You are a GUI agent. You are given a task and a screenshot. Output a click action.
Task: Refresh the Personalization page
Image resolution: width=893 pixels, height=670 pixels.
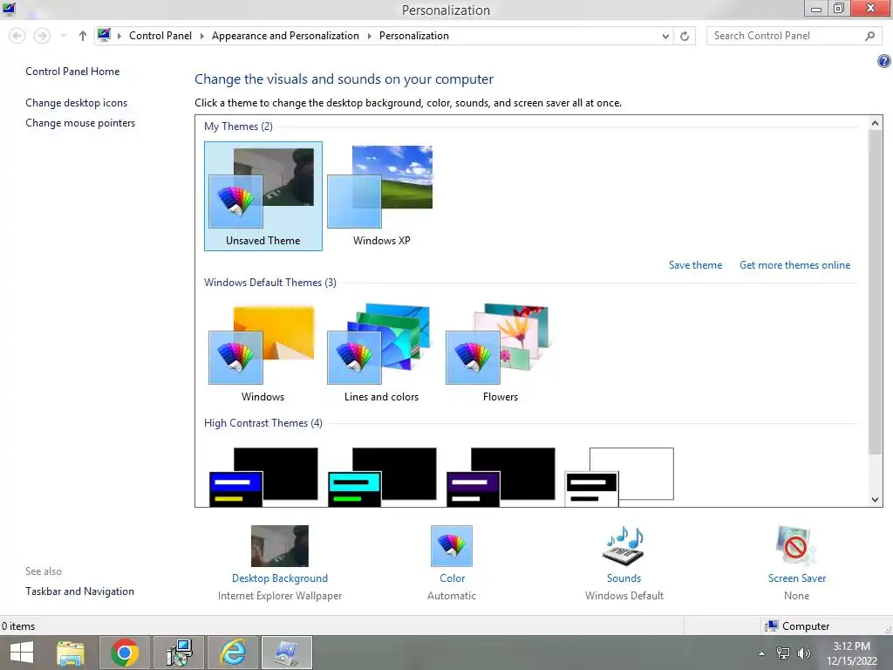coord(685,37)
